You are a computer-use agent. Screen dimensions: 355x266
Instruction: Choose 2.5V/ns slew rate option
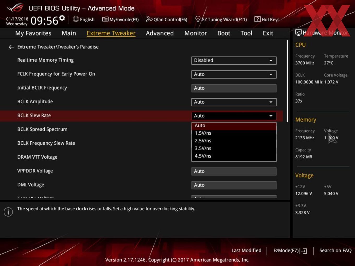[234, 141]
